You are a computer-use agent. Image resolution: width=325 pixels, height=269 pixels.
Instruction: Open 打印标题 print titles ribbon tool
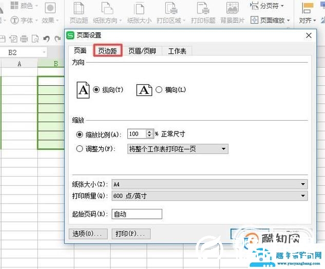203,13
